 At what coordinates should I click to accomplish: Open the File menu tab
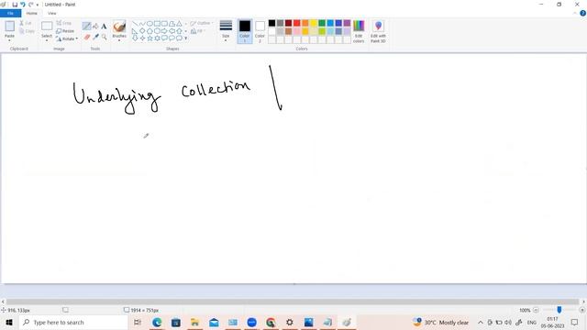tap(10, 13)
